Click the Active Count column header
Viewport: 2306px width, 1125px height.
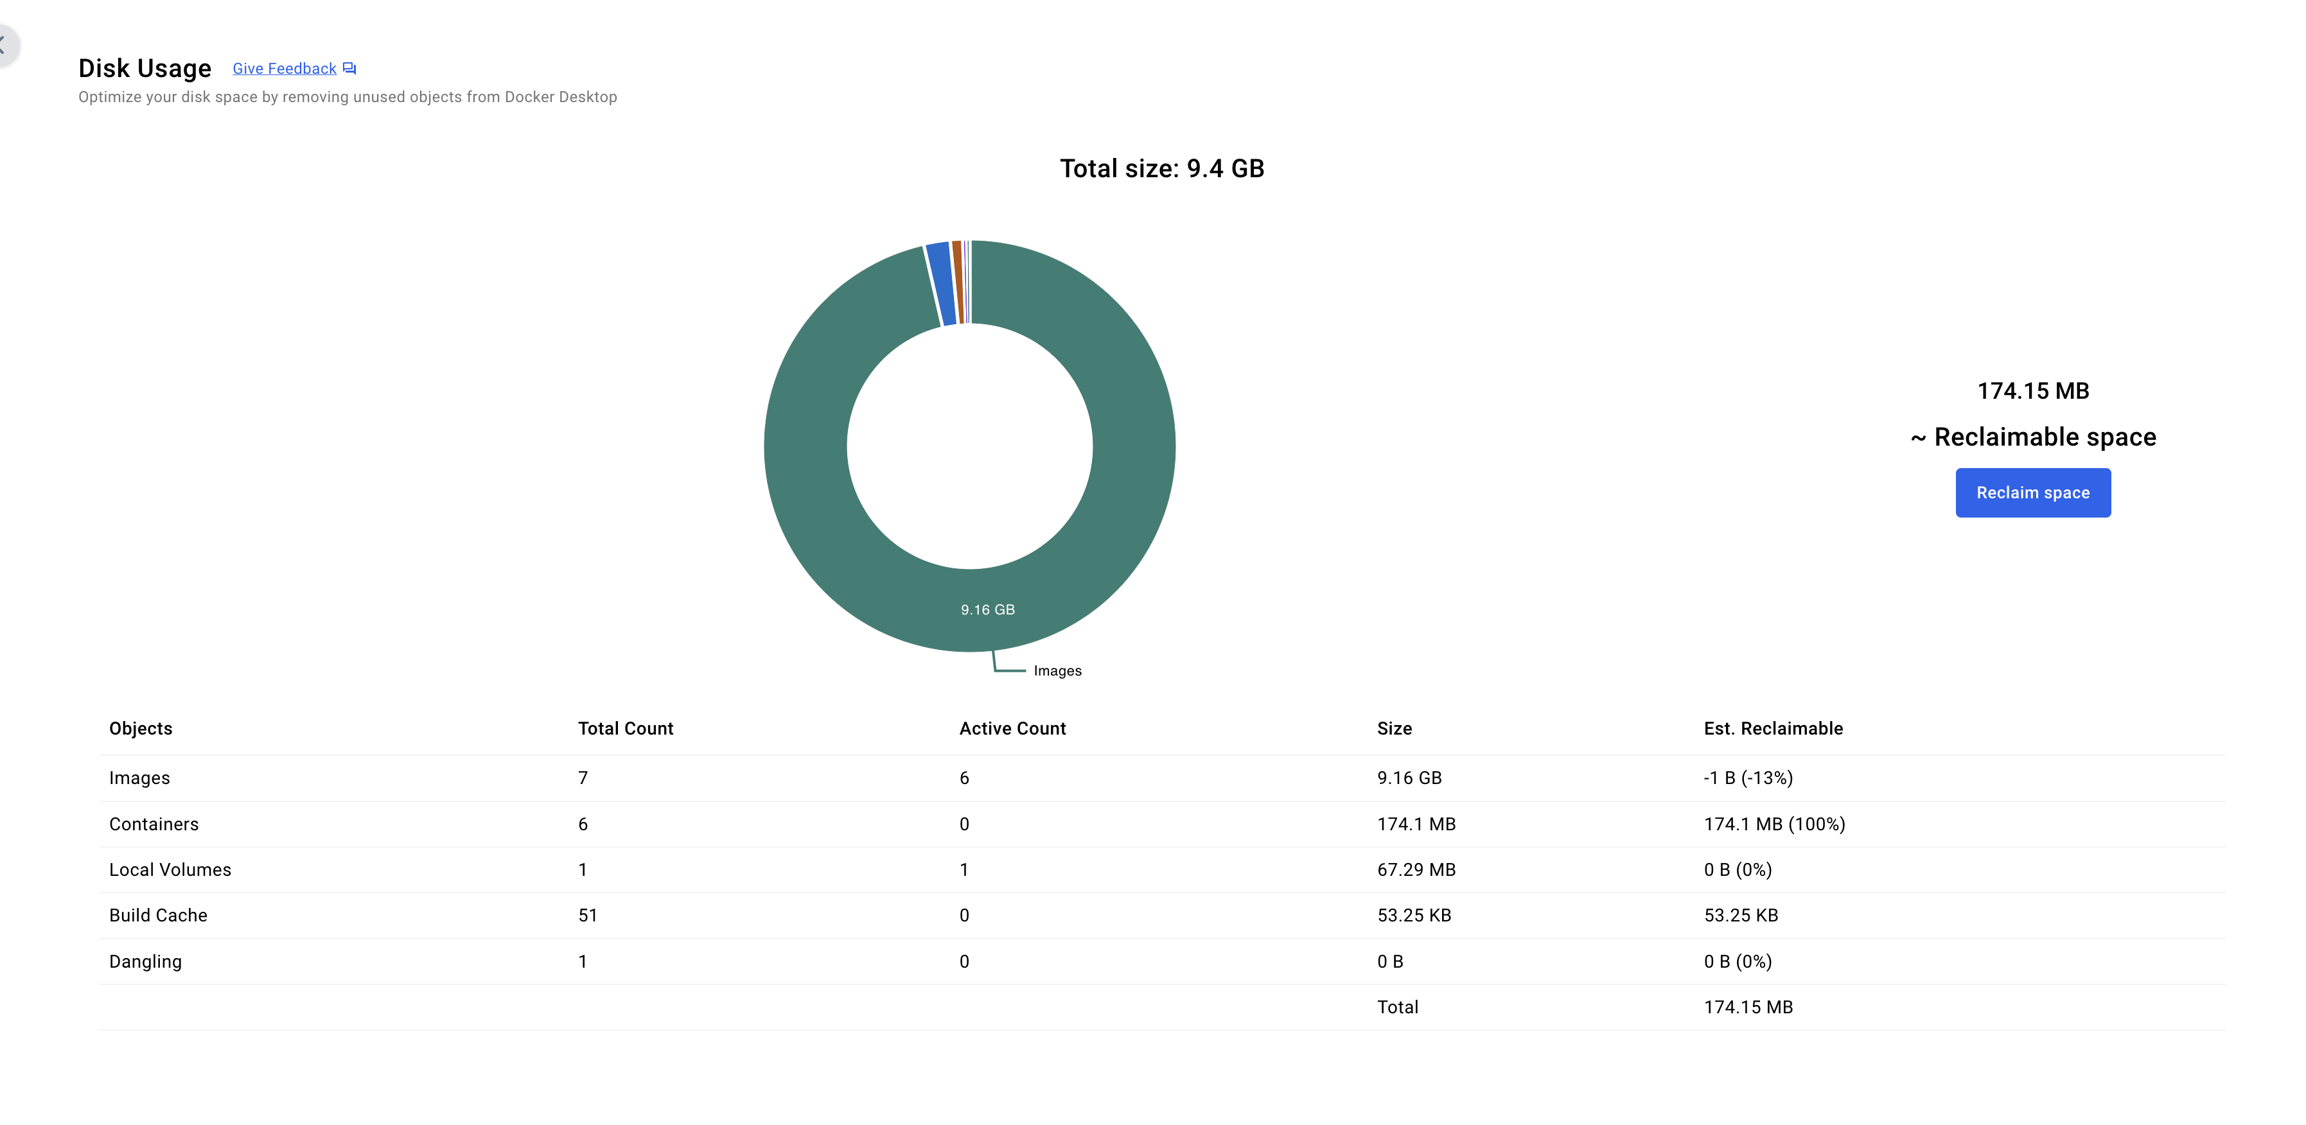click(x=1012, y=729)
